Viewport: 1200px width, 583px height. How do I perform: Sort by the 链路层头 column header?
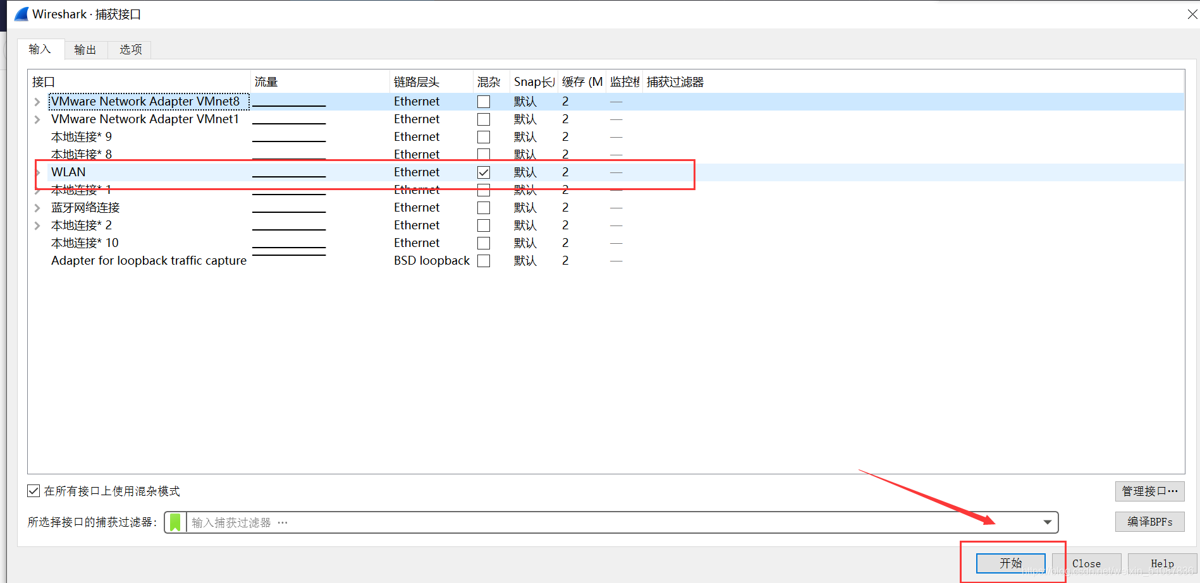point(432,82)
